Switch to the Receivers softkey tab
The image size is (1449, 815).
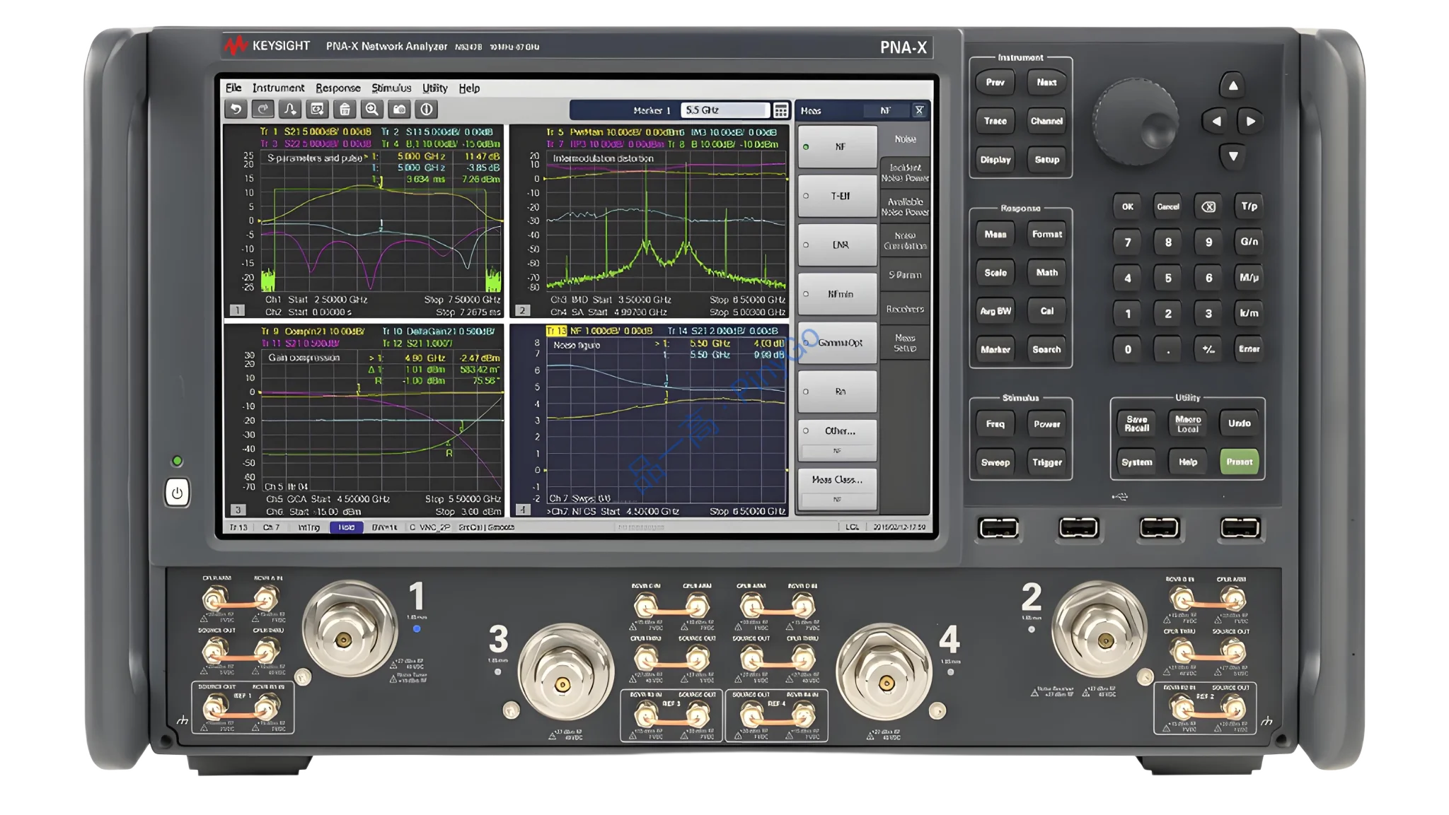[x=905, y=309]
